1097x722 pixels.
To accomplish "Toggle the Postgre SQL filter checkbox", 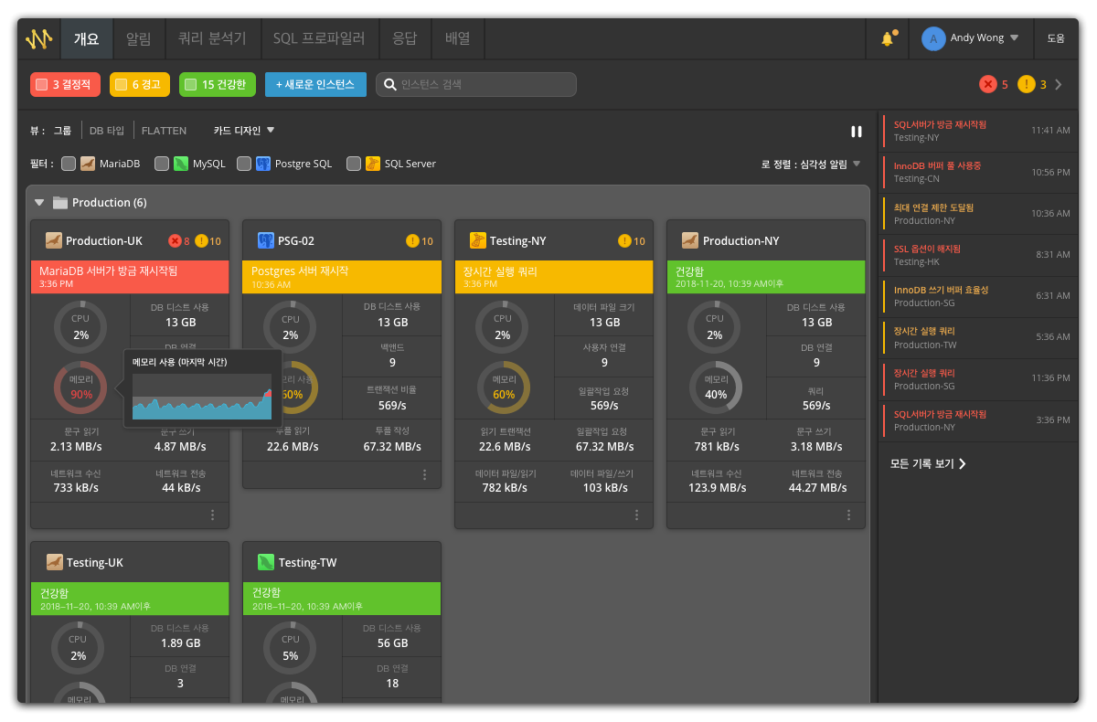I will click(x=244, y=164).
